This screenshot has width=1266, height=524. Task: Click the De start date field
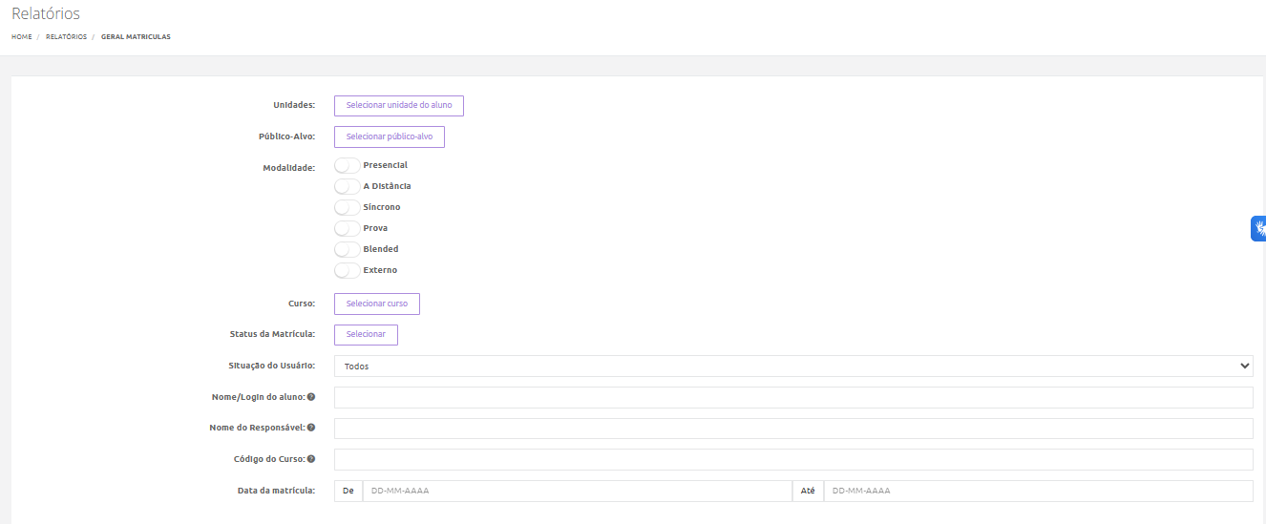point(576,492)
